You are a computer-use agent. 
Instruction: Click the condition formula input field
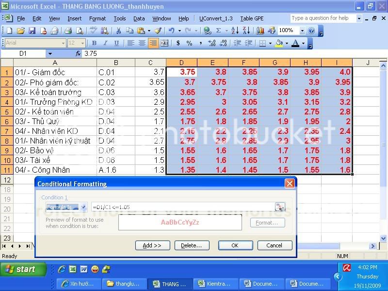182,207
